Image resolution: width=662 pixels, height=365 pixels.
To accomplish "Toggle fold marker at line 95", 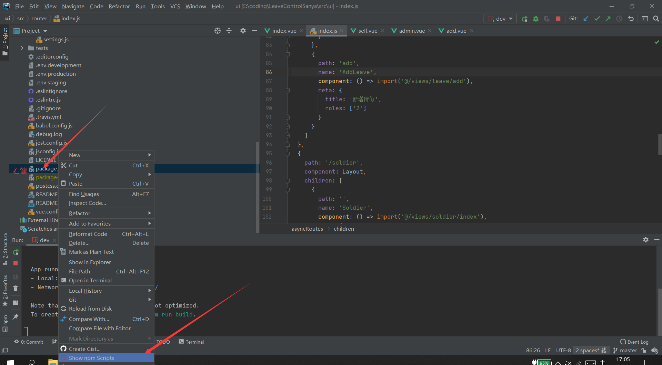I will pyautogui.click(x=288, y=154).
